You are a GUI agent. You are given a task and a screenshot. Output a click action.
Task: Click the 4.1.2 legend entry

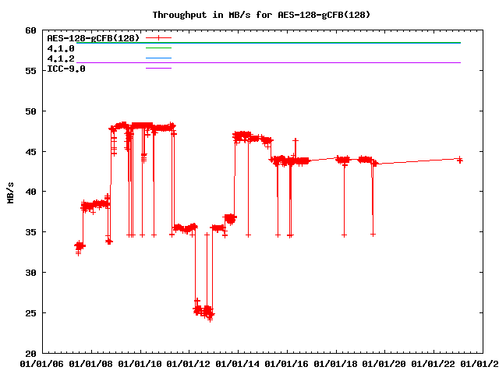tap(61, 58)
